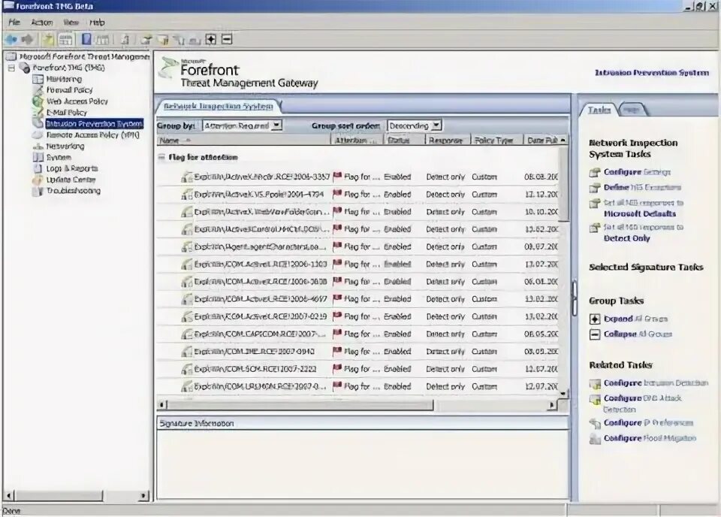Viewport: 721px width, 517px height.
Task: Click Configure Intrusion Detection link
Action: (656, 382)
